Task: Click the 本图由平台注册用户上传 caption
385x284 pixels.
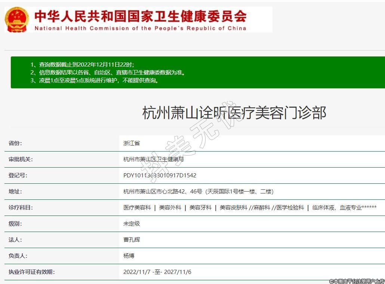Action: (x=357, y=281)
